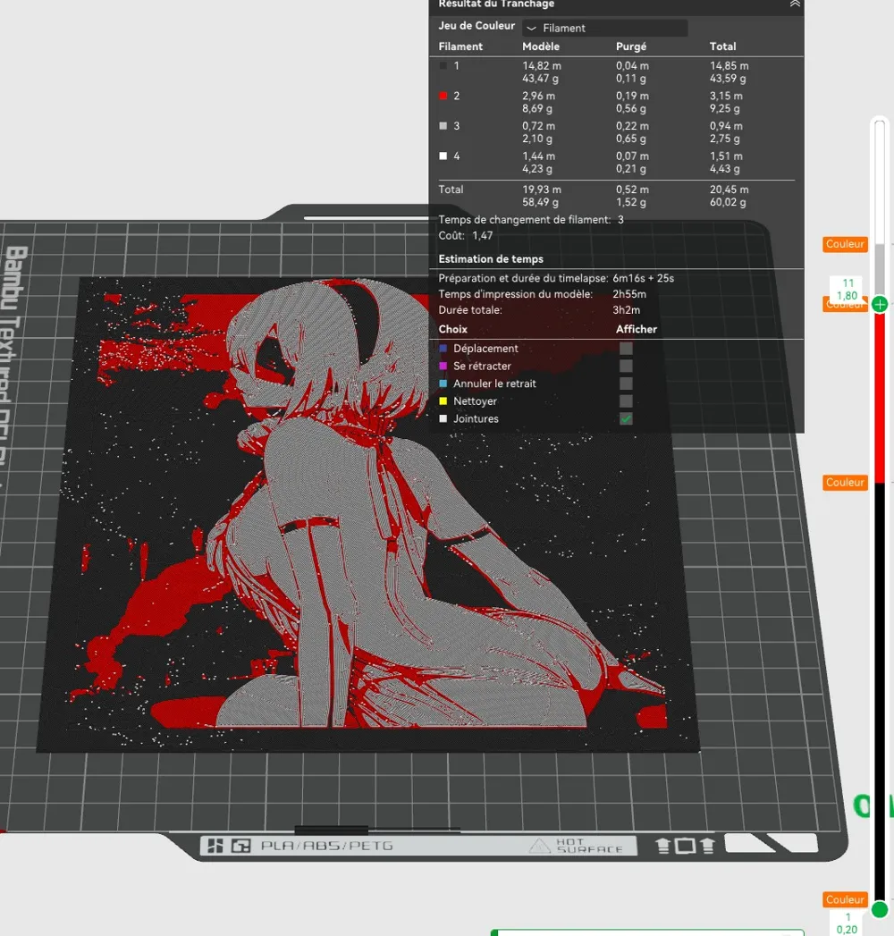The image size is (894, 936).
Task: Click the gray filament 3 color icon
Action: pyautogui.click(x=443, y=126)
